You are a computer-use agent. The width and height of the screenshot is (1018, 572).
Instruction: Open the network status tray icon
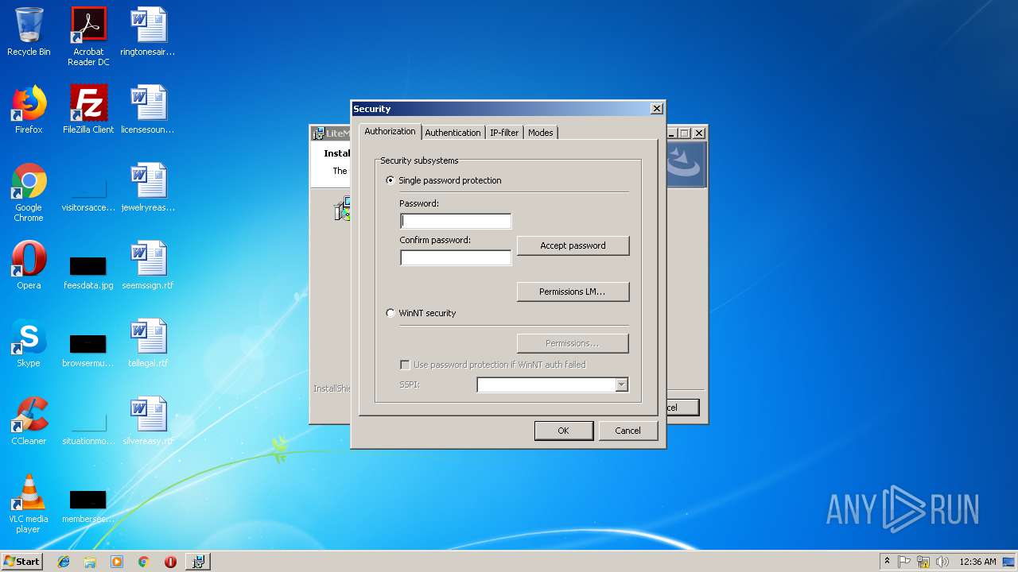[923, 562]
